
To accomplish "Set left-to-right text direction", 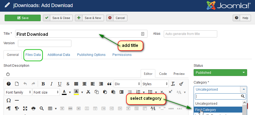I will point(9,108).
